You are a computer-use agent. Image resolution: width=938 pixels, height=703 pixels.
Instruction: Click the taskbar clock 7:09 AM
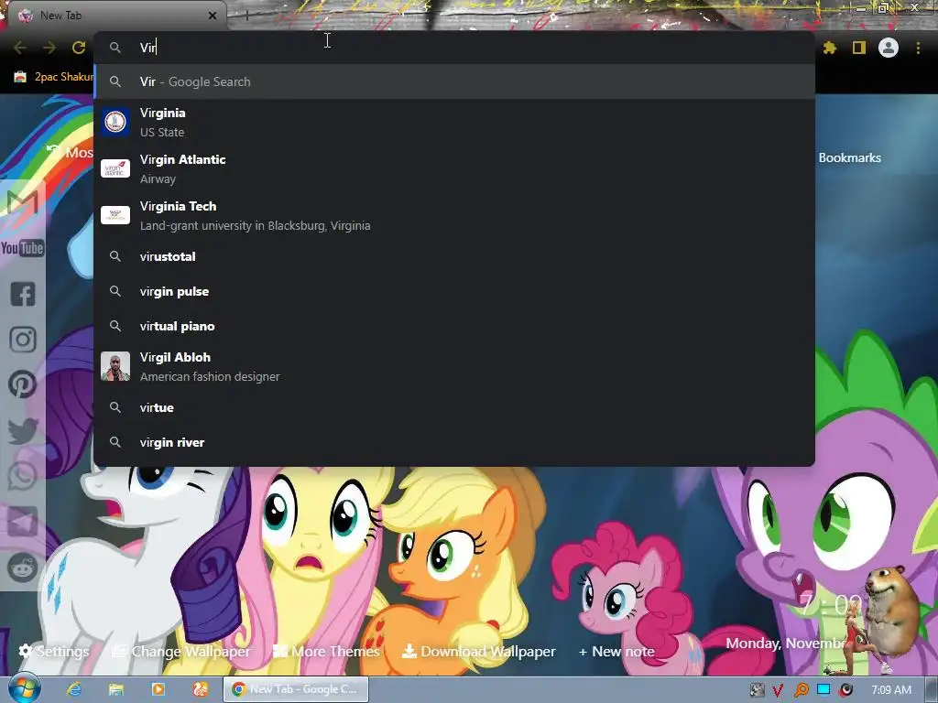pos(890,690)
